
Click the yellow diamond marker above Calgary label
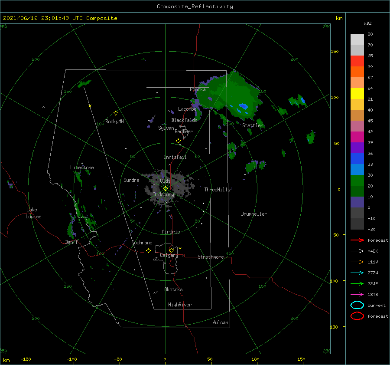pos(171,250)
